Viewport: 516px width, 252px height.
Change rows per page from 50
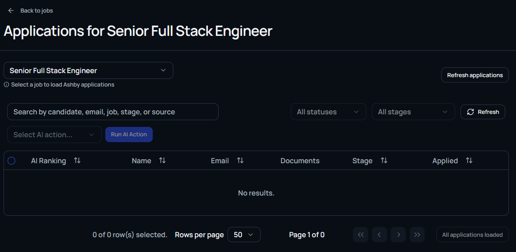[x=244, y=235]
